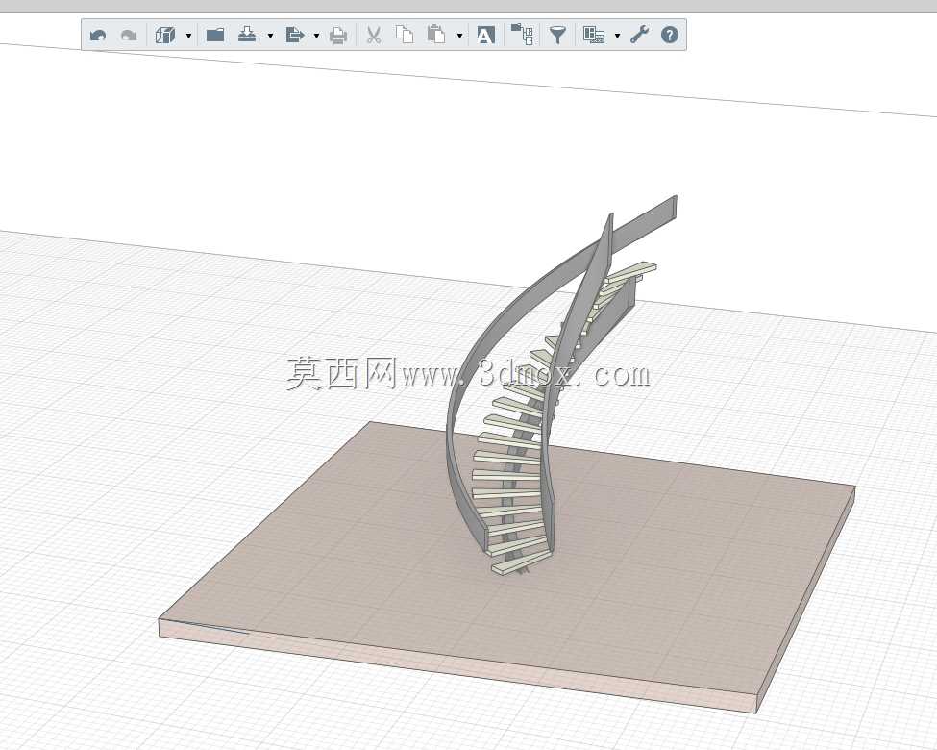The image size is (937, 750).
Task: Open the project tree structure icon
Action: click(x=522, y=34)
